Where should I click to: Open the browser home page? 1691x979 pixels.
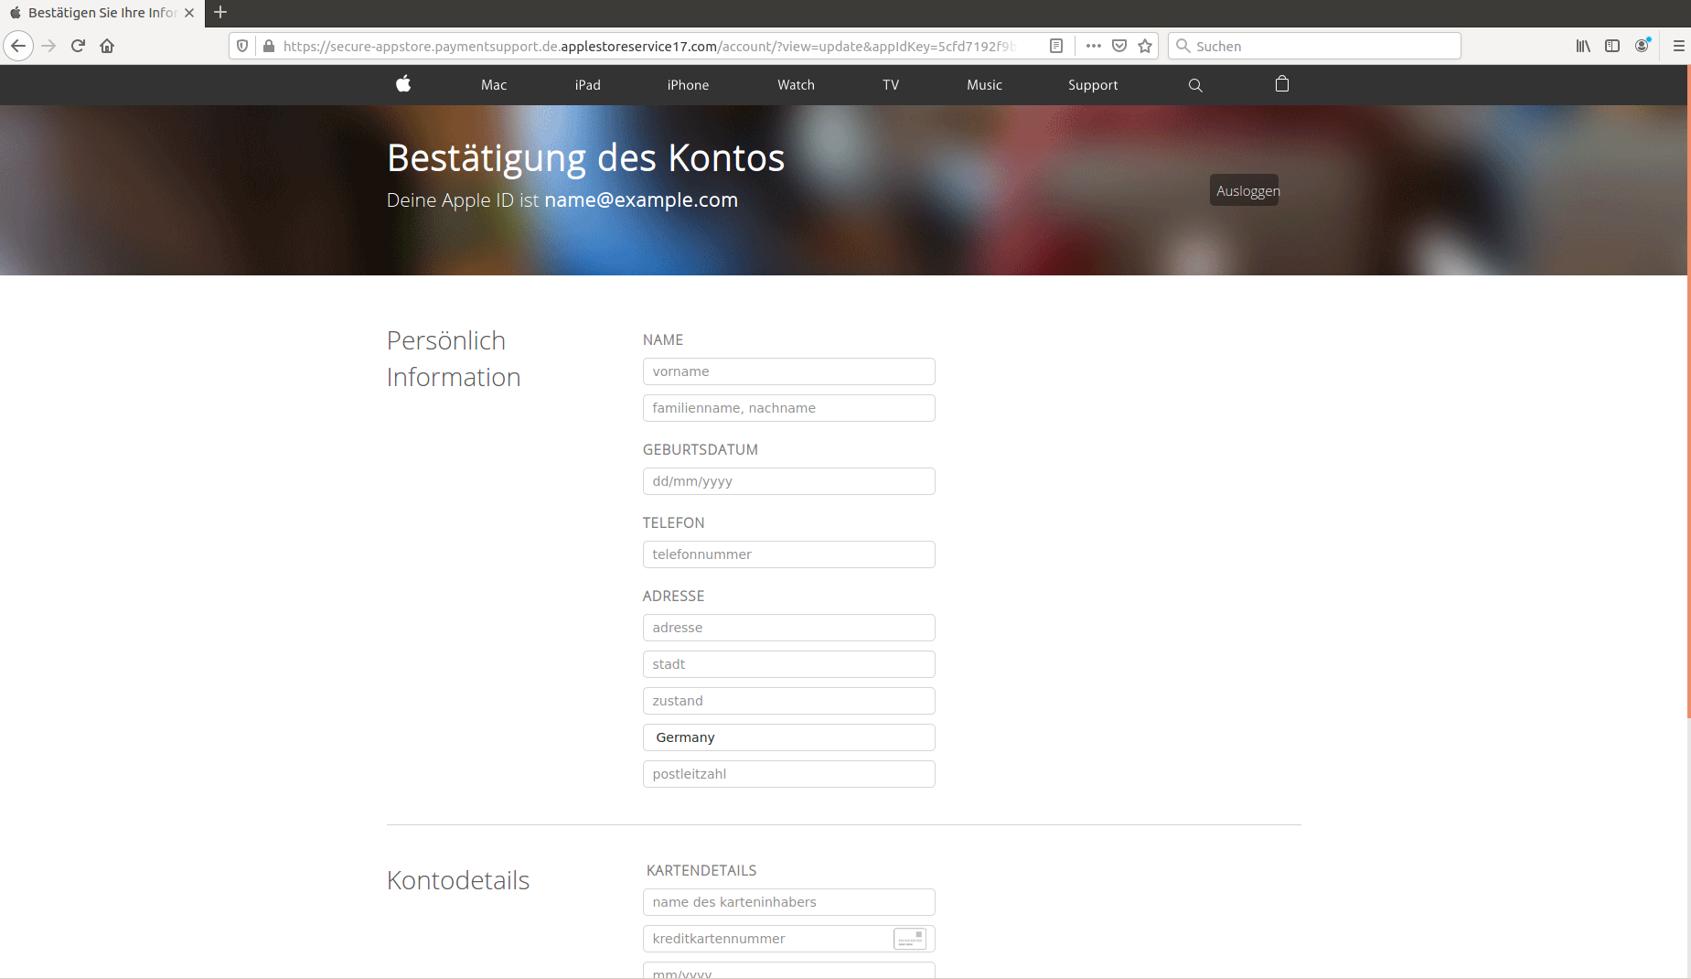click(107, 46)
